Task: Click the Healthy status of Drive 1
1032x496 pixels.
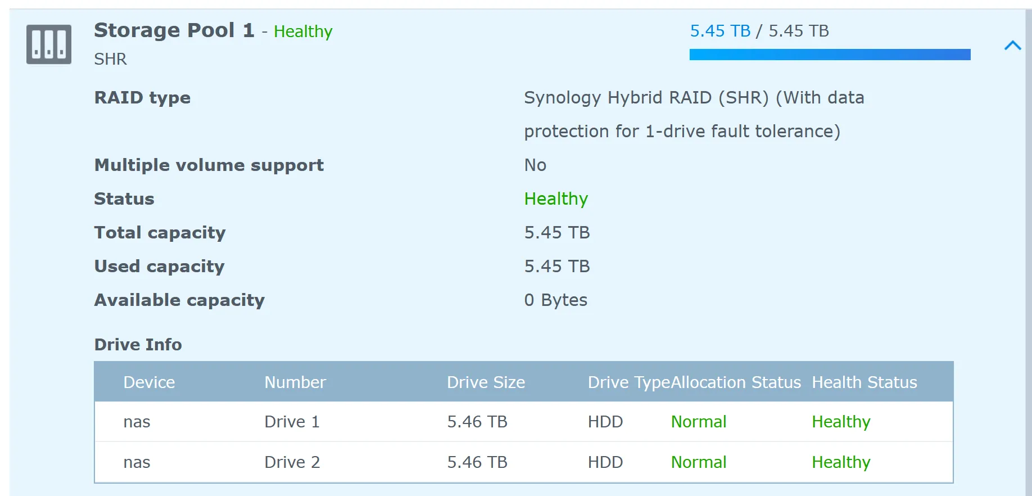Action: pyautogui.click(x=841, y=422)
